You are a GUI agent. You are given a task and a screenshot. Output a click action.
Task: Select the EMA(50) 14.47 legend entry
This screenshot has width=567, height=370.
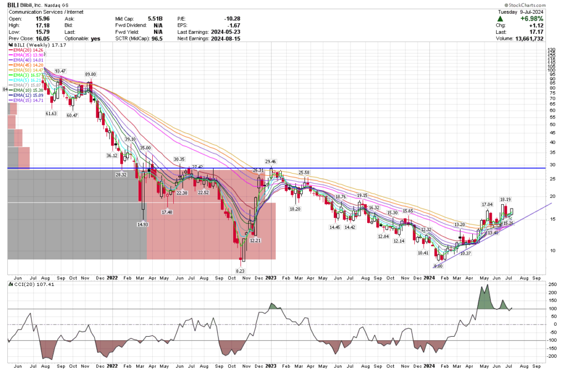click(27, 70)
